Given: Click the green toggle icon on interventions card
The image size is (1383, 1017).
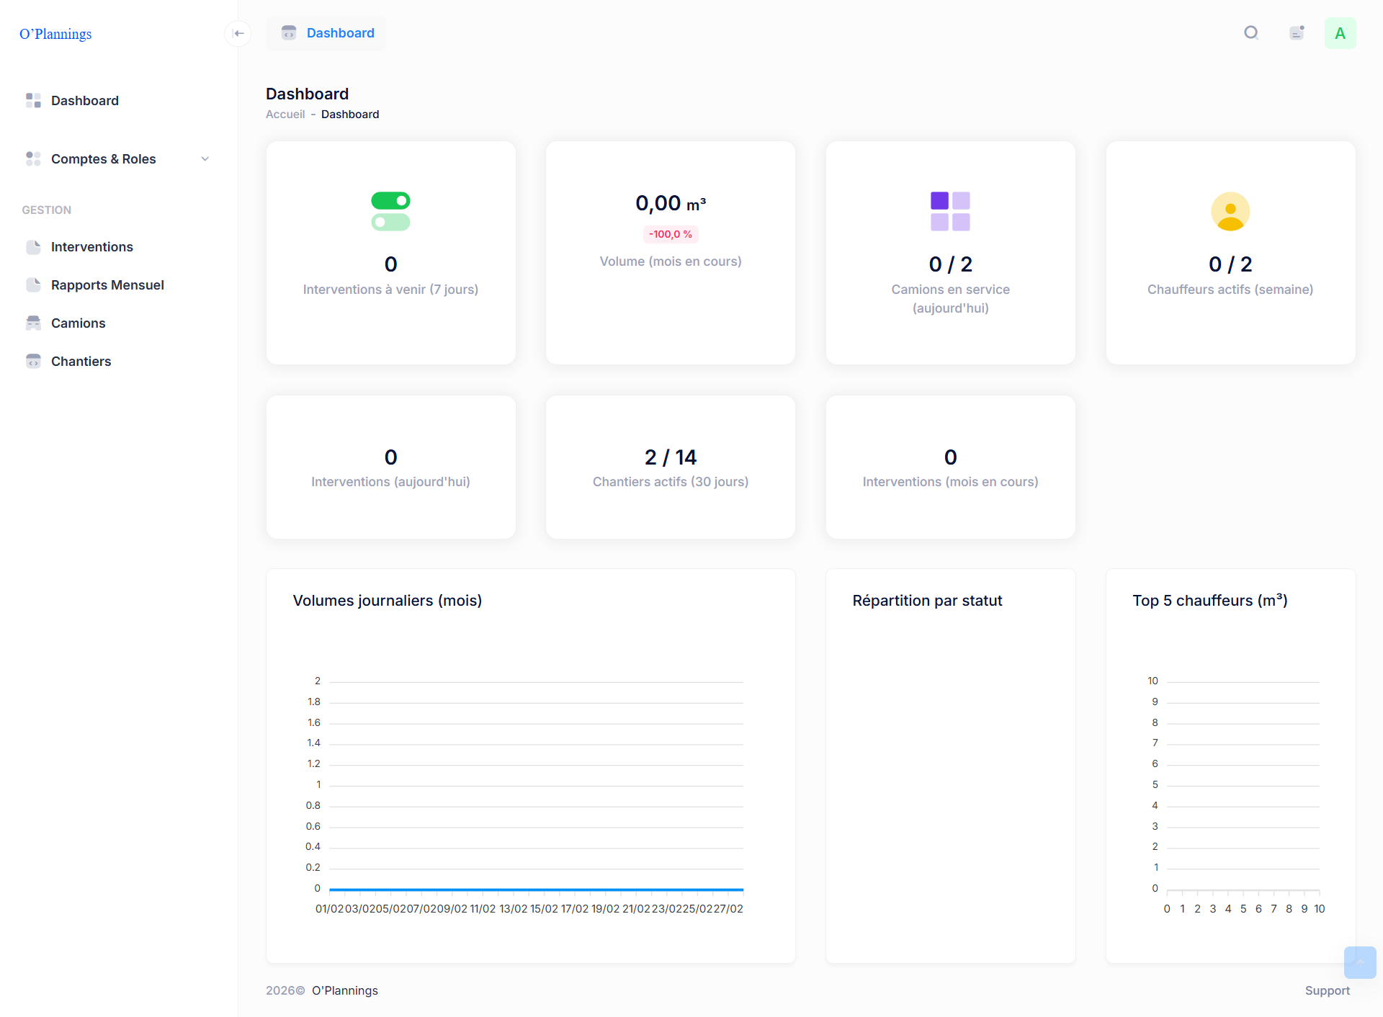Looking at the screenshot, I should 390,211.
